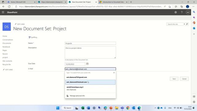197x111 pixels.
Task: Click the DS site logo tile
Action: [x=7, y=27]
